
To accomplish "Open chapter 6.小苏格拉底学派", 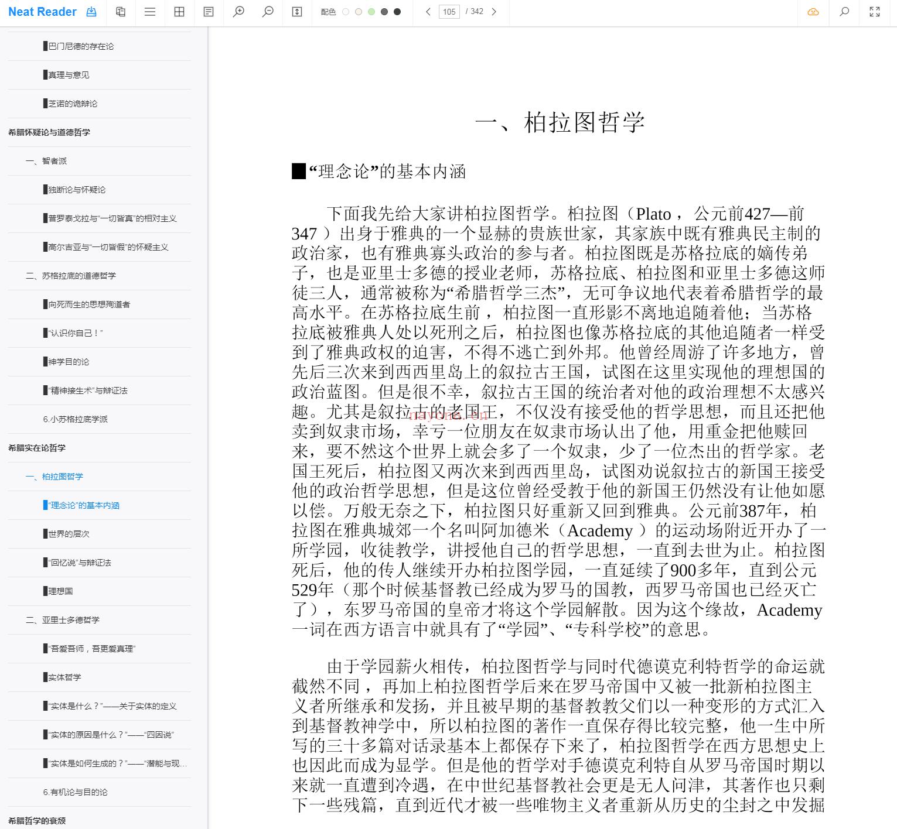I will click(75, 419).
